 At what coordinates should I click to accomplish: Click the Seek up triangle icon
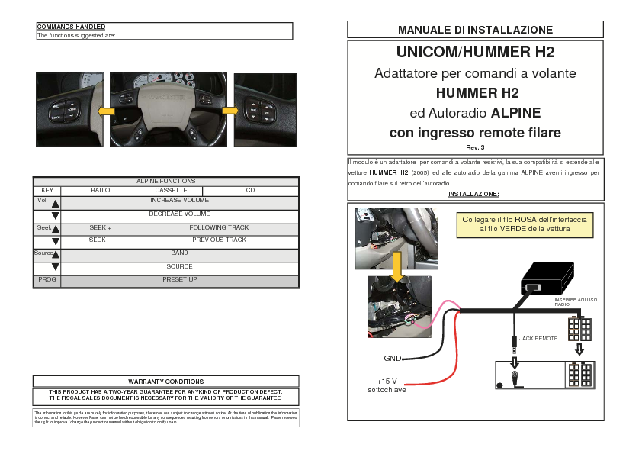[55, 229]
